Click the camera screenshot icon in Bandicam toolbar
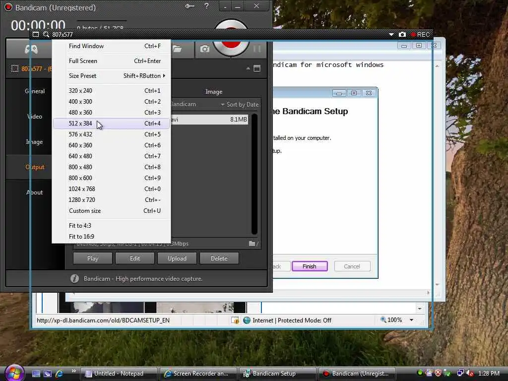508x381 pixels. pyautogui.click(x=204, y=49)
